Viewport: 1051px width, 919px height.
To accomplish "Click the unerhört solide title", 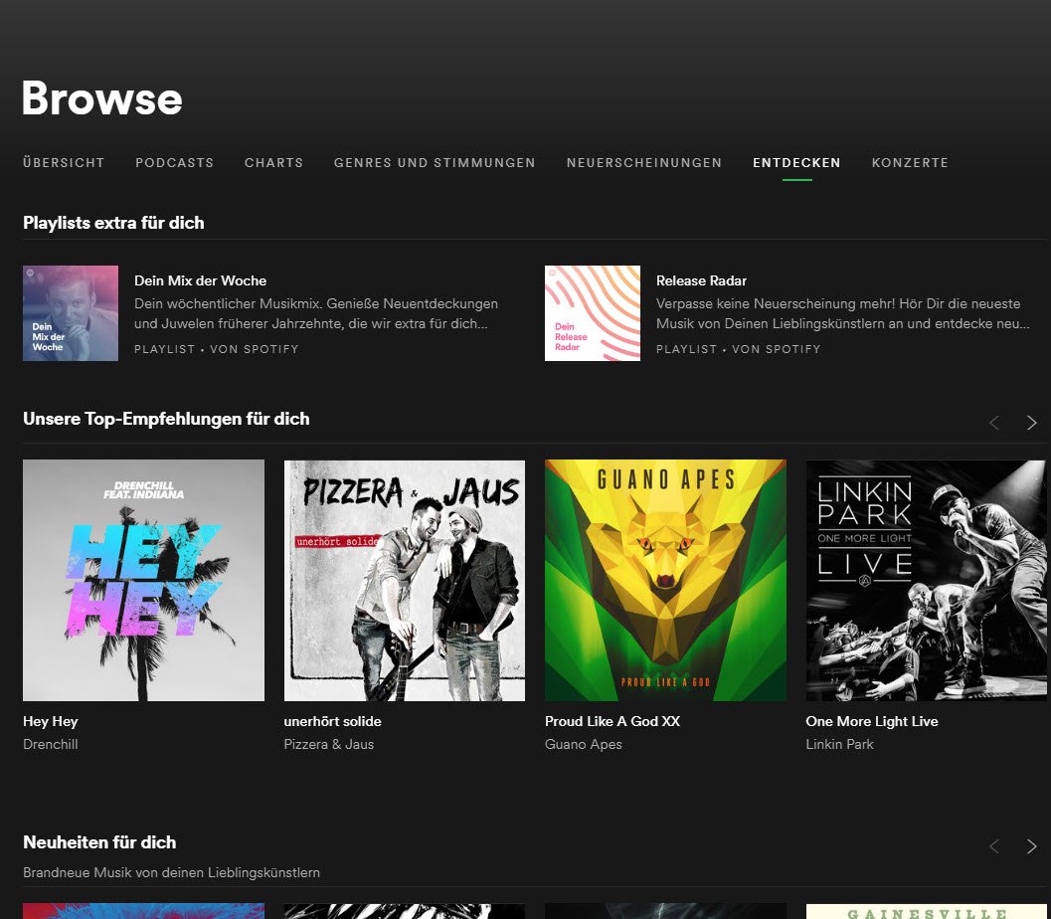I will point(332,721).
